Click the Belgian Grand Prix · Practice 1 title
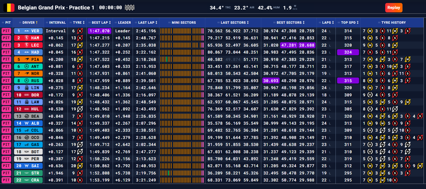 click(x=56, y=8)
